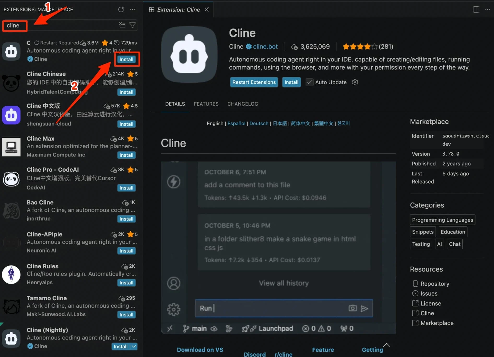The width and height of the screenshot is (494, 357).
Task: Open the License resource link
Action: pyautogui.click(x=427, y=303)
